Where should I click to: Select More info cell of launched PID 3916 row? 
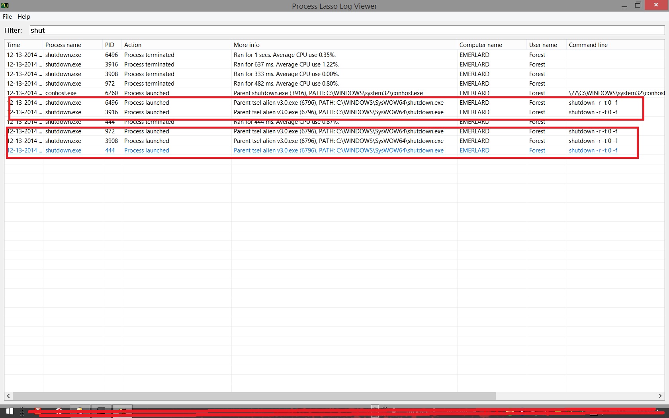(338, 112)
